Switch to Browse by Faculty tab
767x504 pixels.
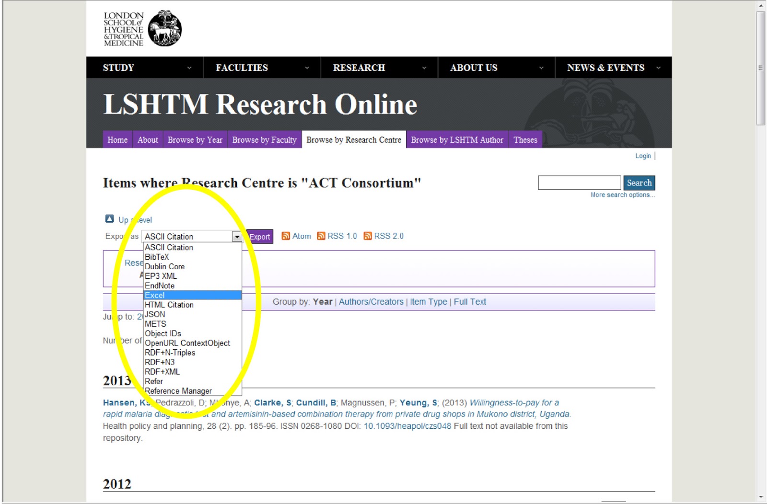265,139
